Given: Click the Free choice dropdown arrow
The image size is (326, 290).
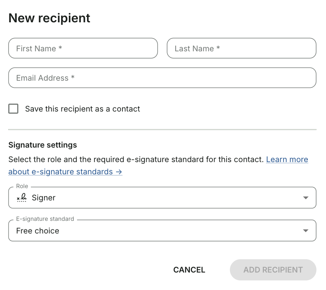Looking at the screenshot, I should coord(306,231).
